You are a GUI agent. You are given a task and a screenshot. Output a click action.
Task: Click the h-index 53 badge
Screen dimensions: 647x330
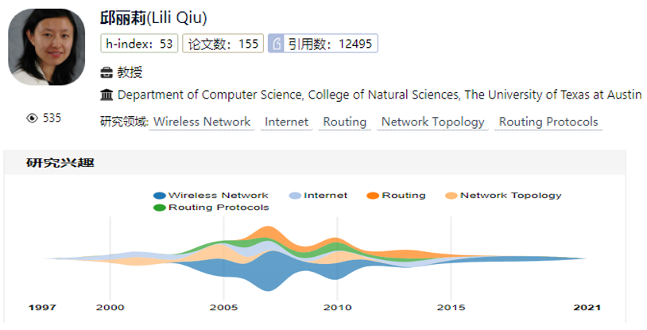coord(138,44)
